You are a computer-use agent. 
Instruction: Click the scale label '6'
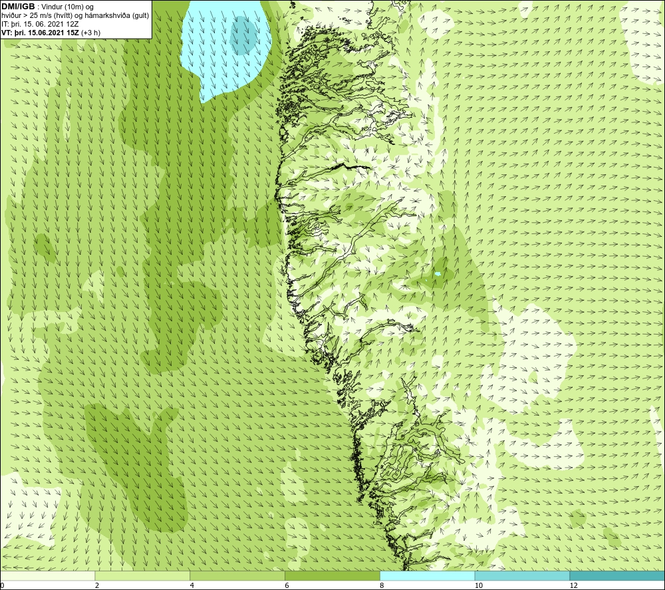tap(287, 585)
